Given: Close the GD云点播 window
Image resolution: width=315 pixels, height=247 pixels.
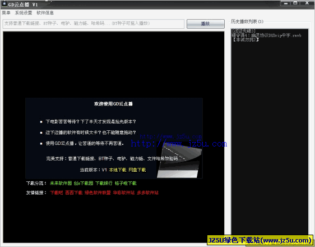Looking at the screenshot, I should coord(307,3).
